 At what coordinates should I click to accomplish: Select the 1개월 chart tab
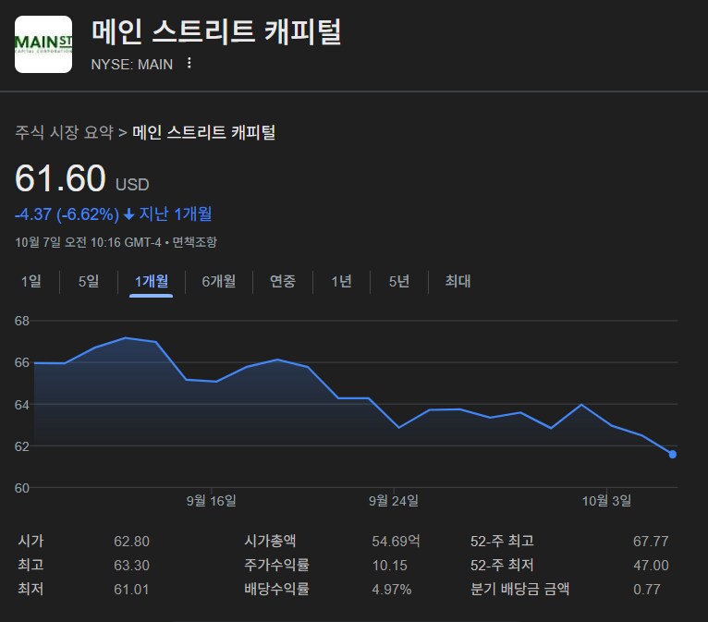[x=151, y=281]
